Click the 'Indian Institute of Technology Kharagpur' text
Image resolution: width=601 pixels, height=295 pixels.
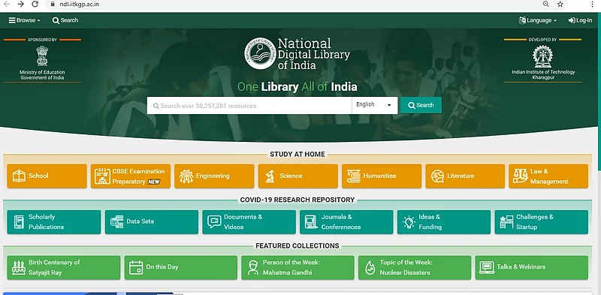543,75
